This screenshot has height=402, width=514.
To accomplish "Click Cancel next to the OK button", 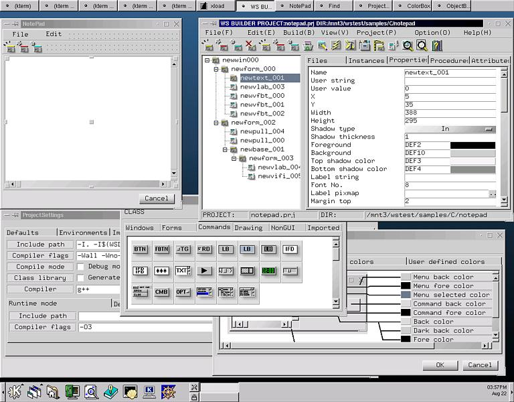I will pyautogui.click(x=480, y=365).
